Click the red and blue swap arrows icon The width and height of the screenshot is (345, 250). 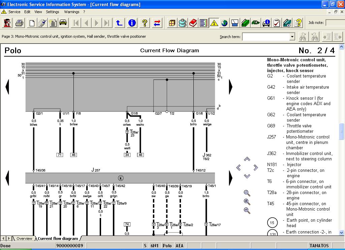(157, 23)
